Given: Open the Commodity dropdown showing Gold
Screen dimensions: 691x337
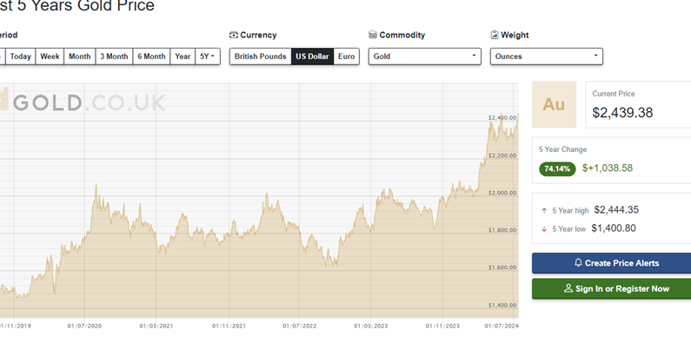Looking at the screenshot, I should [x=425, y=56].
